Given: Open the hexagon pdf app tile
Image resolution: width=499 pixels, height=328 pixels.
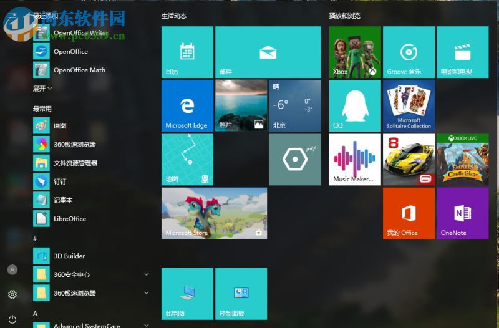Looking at the screenshot, I should (295, 160).
